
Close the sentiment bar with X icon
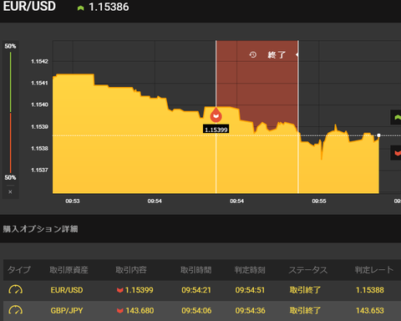click(10, 192)
